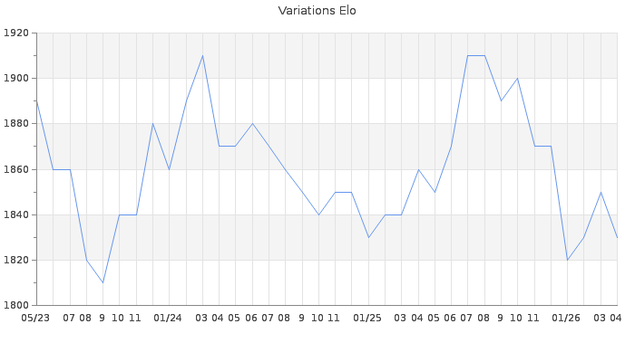
Task: Click the flat 1910 plateau in mid-2025
Action: [x=476, y=56]
